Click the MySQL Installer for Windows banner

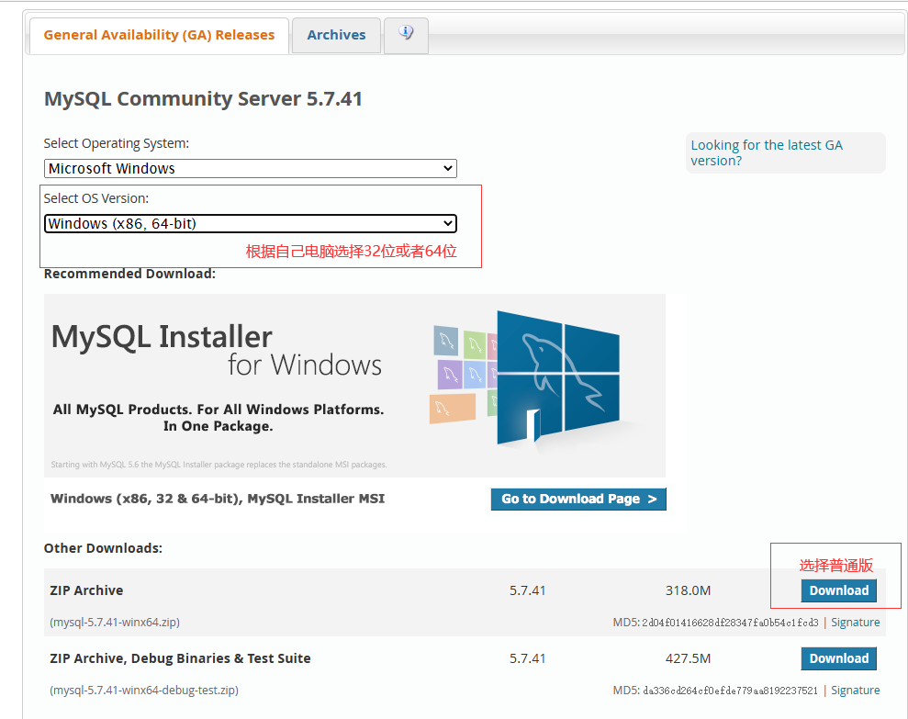[x=354, y=386]
